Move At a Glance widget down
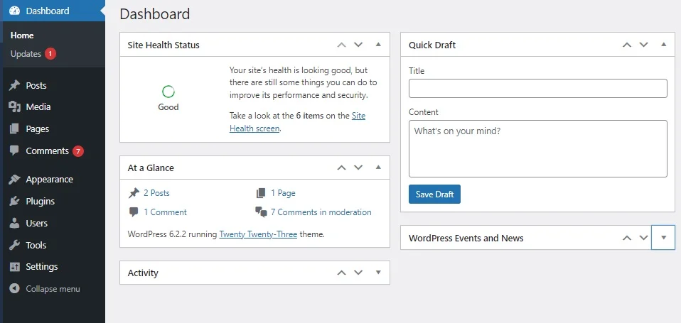The height and width of the screenshot is (323, 681). coord(358,168)
